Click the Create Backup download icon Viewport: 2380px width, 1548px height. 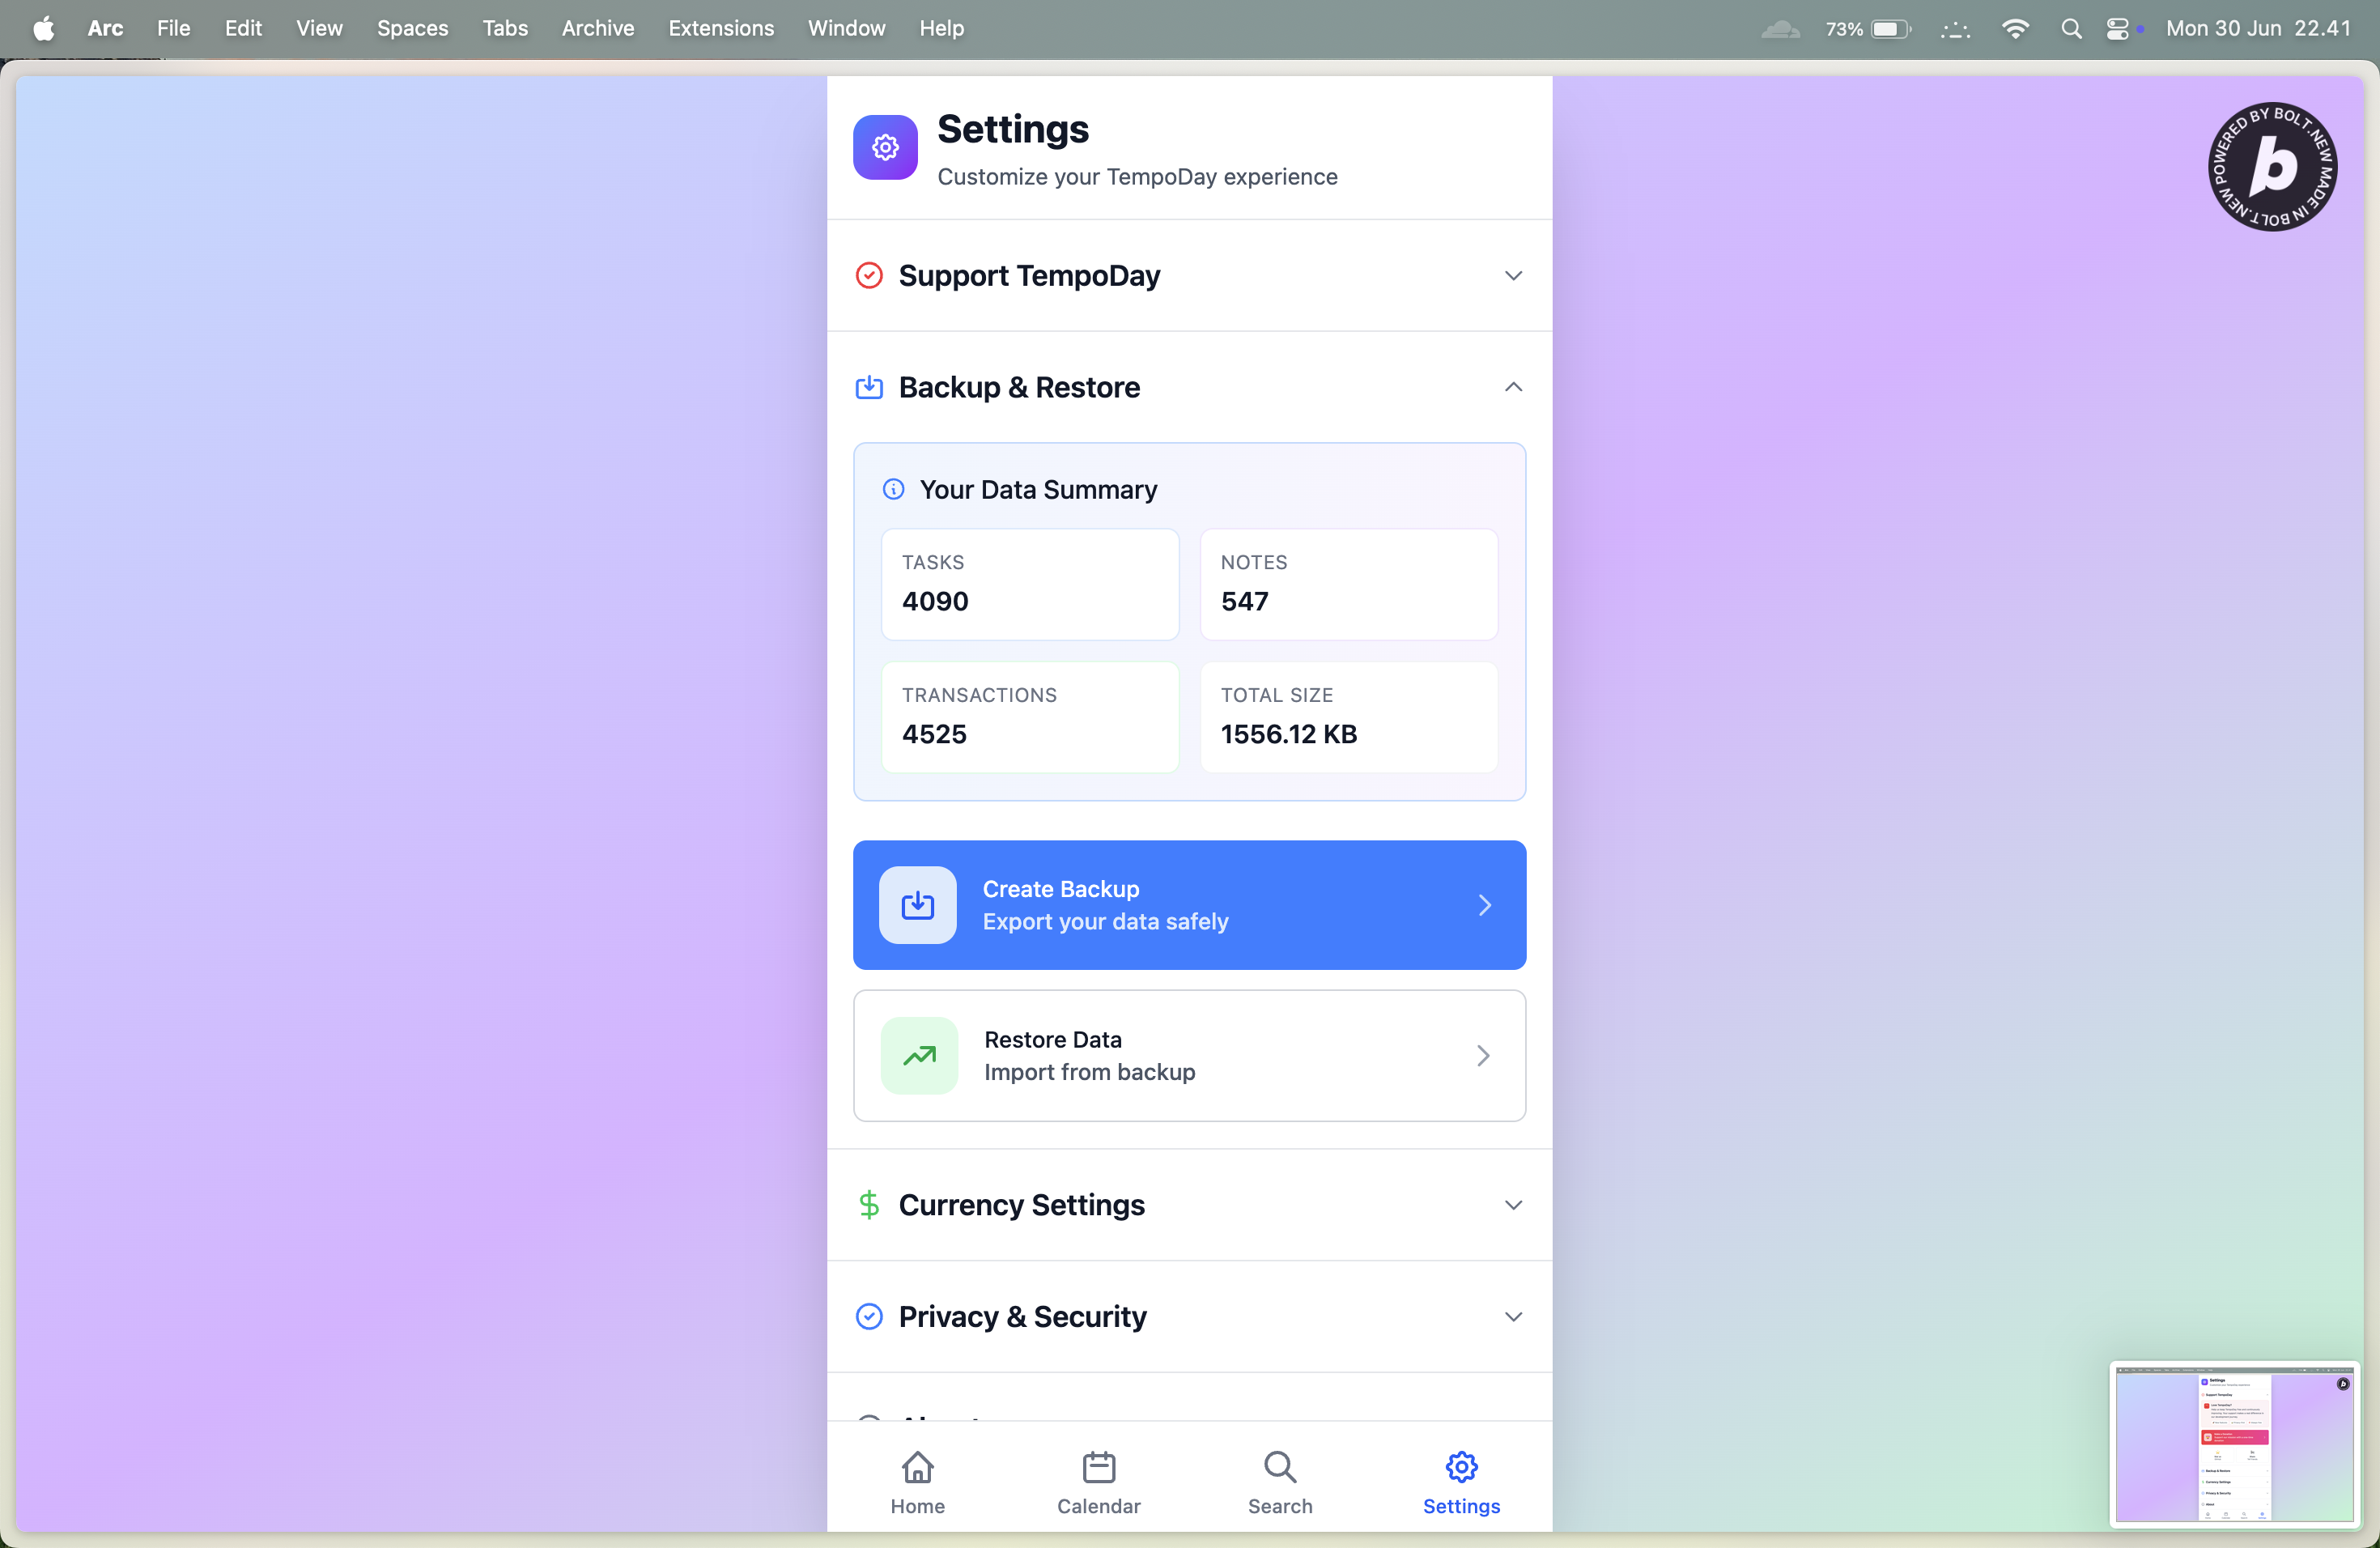pos(917,905)
